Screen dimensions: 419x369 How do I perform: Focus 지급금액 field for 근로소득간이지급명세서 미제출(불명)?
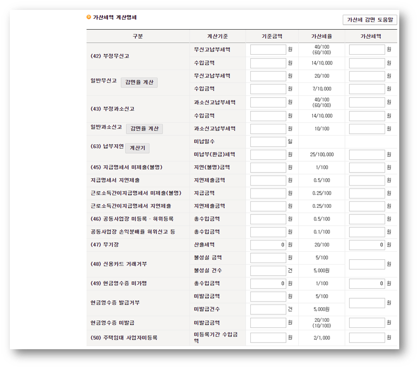click(x=268, y=193)
